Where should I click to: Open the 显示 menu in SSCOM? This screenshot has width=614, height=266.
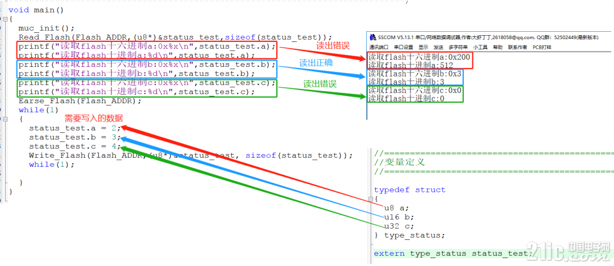[424, 47]
